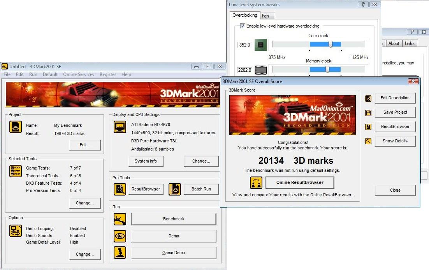The image size is (429, 270).
Task: Click the Close button in score dialog
Action: pyautogui.click(x=395, y=190)
